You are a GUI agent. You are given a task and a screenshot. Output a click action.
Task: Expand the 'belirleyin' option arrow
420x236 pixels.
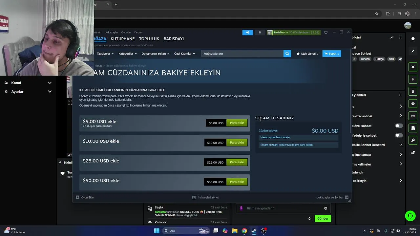click(401, 181)
